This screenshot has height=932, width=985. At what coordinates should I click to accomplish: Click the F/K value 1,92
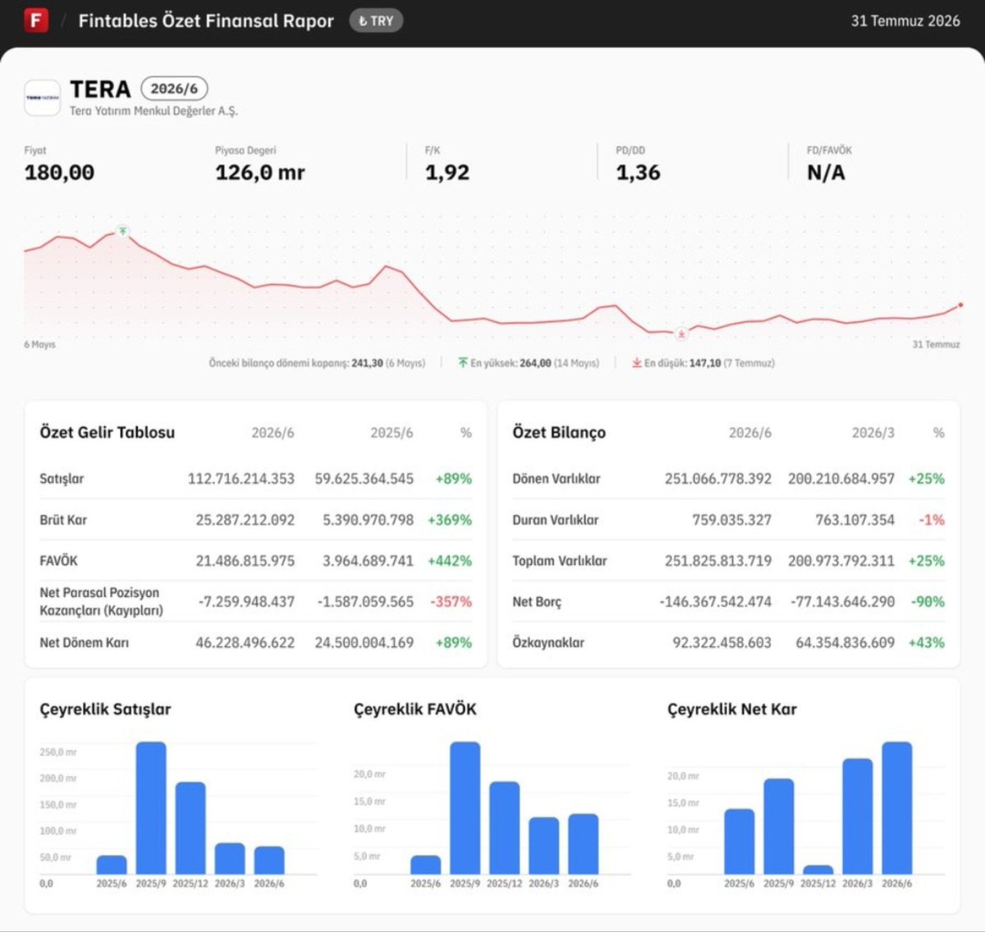pos(447,172)
